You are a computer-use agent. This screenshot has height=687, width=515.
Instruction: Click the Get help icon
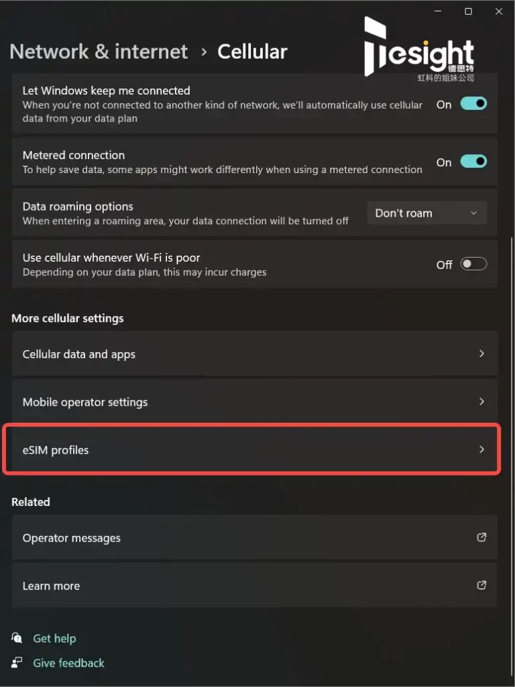17,638
